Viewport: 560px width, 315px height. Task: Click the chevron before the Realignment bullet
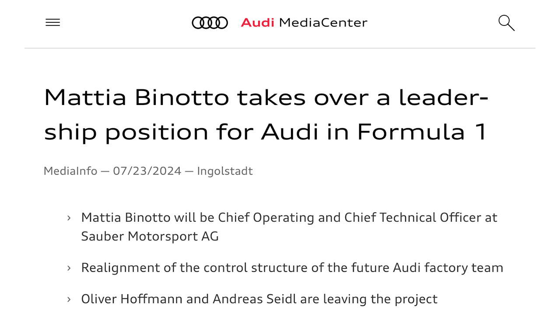[69, 268]
